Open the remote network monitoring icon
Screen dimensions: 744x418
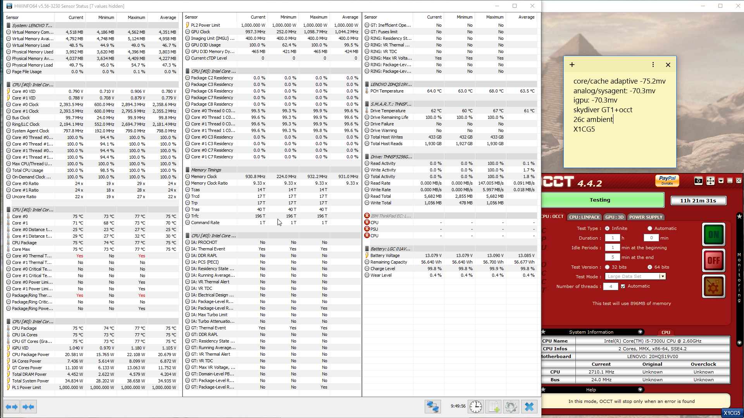click(x=432, y=407)
